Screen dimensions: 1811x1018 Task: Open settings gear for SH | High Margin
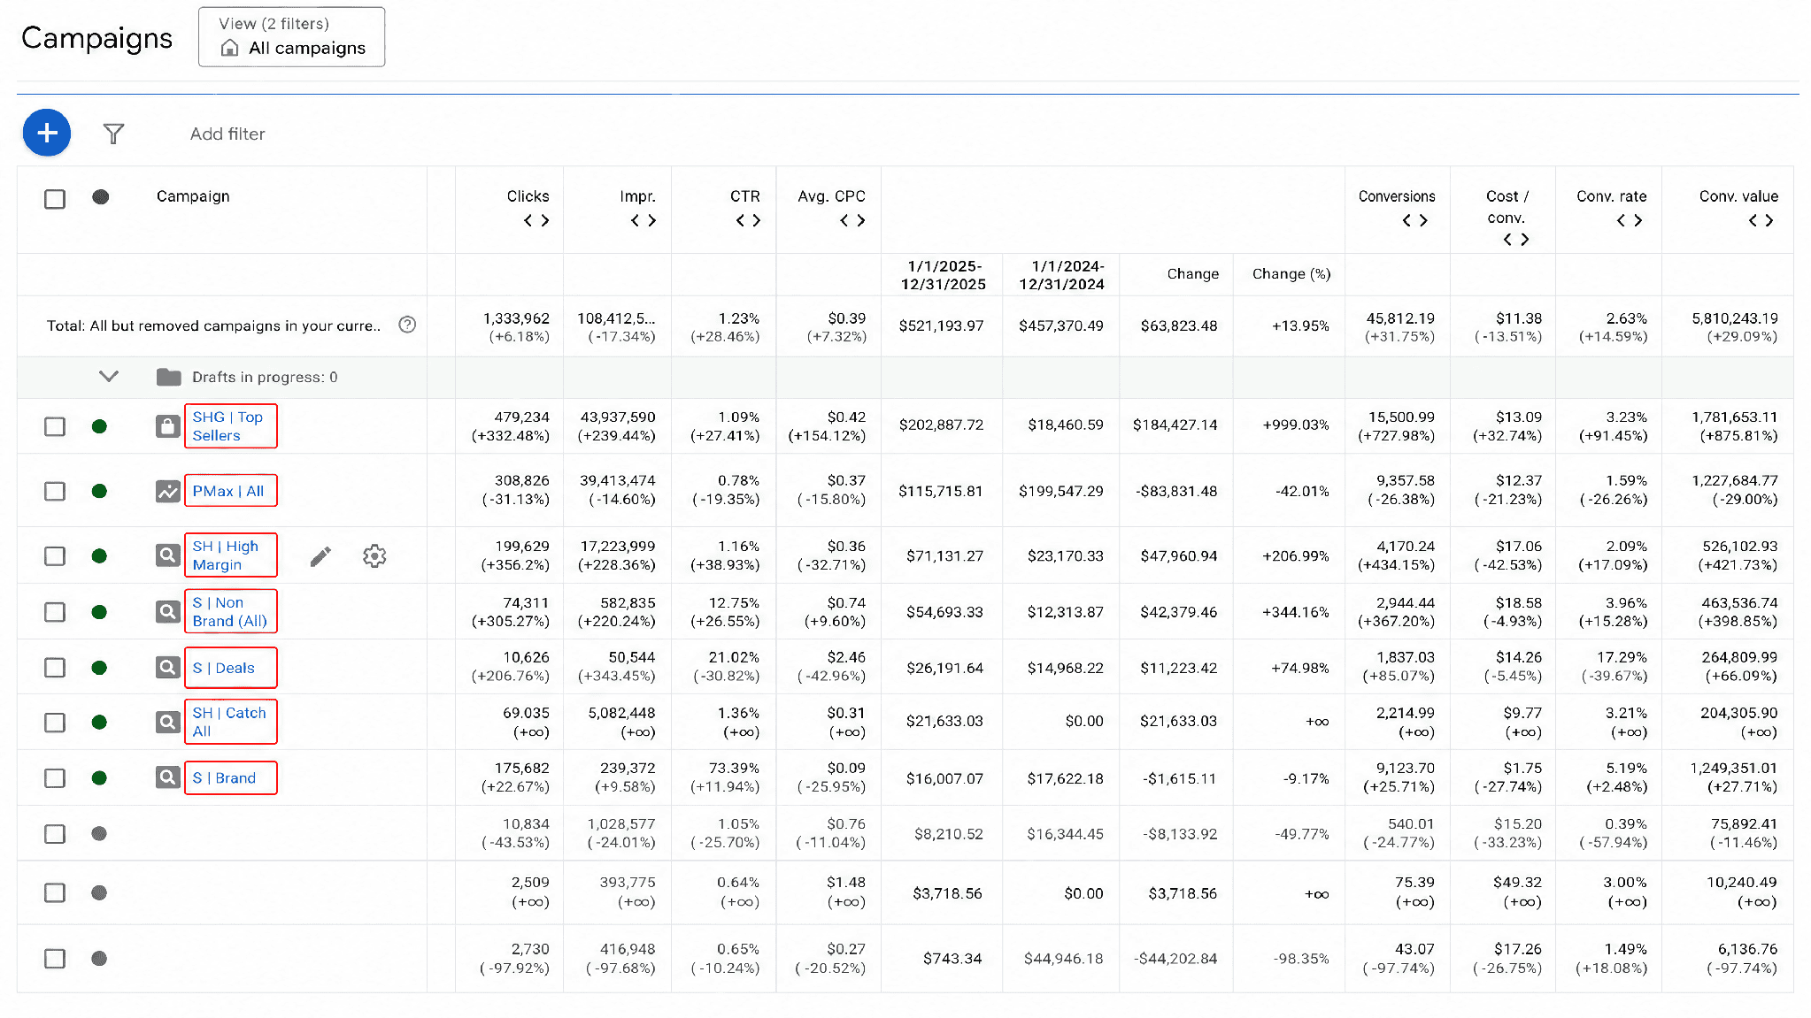[374, 556]
